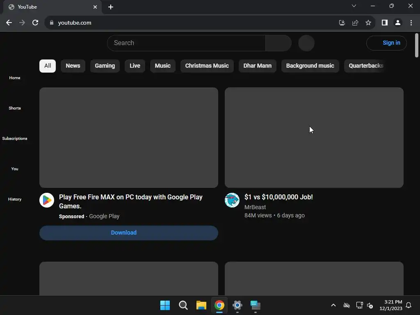Click the browser forward arrow
420x315 pixels.
[x=22, y=23]
